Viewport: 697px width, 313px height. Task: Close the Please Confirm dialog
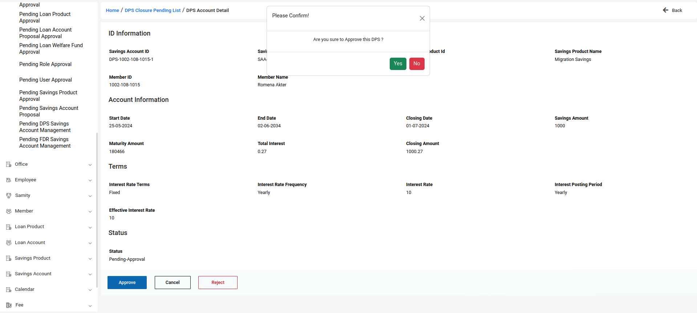(422, 18)
